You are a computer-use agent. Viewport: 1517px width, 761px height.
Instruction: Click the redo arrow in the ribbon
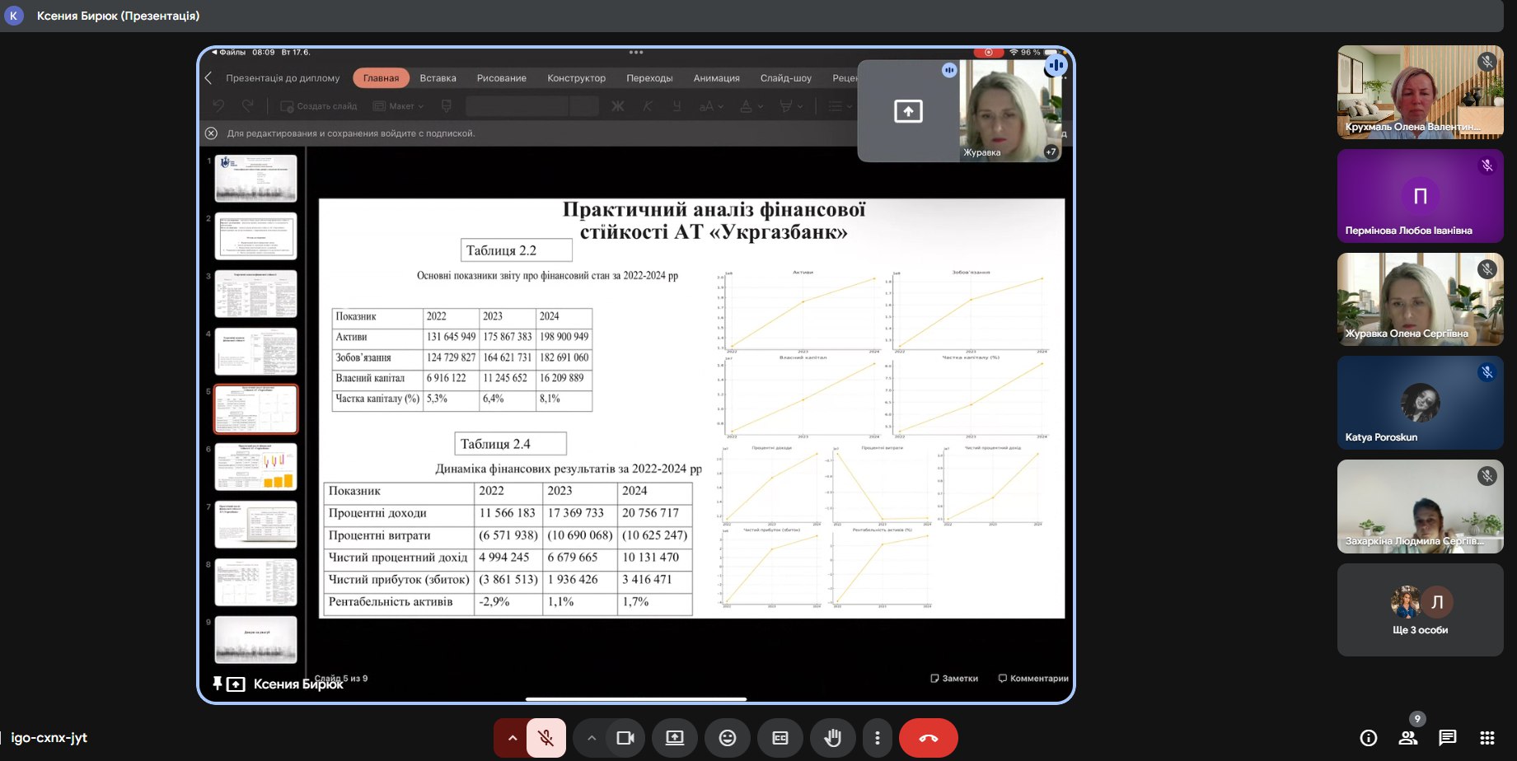(247, 105)
